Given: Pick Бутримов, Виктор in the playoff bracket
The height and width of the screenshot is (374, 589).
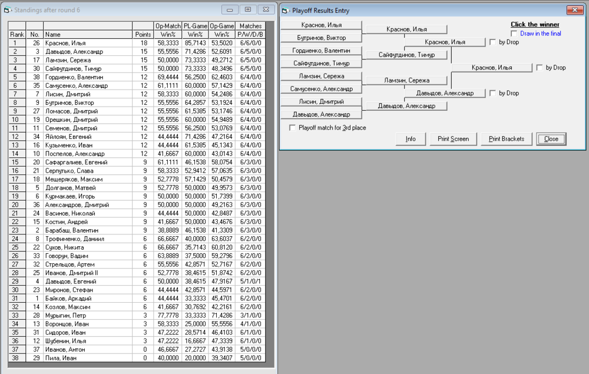Looking at the screenshot, I should coord(320,38).
